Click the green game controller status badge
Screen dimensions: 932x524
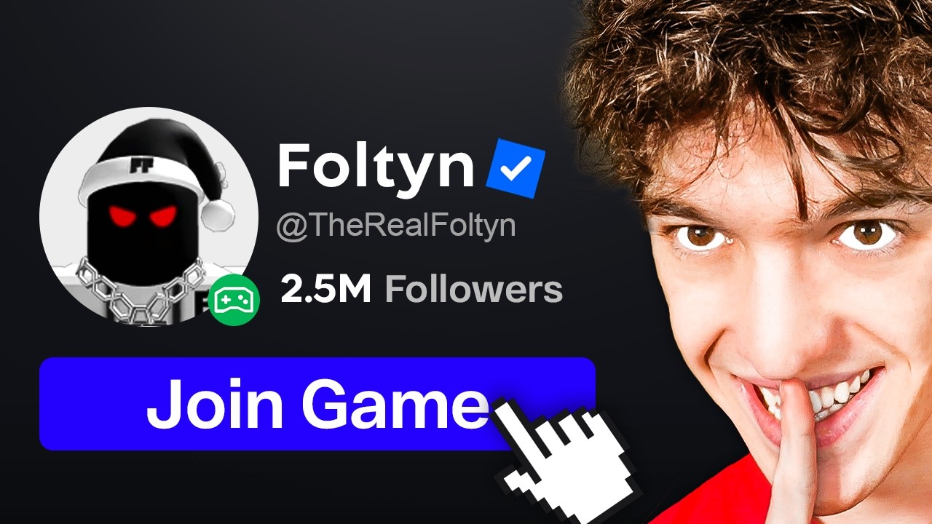(233, 300)
